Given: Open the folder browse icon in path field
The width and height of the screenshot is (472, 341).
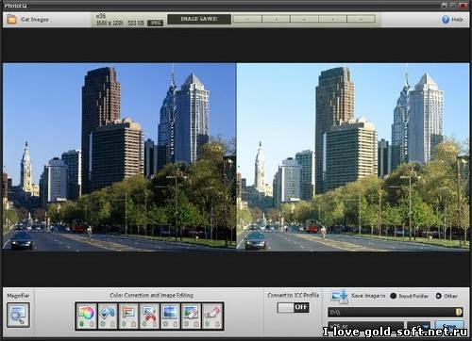Looking at the screenshot, I should pos(459,312).
